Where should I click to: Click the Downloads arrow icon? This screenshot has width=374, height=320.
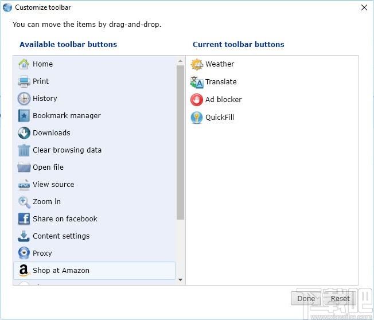(24, 133)
